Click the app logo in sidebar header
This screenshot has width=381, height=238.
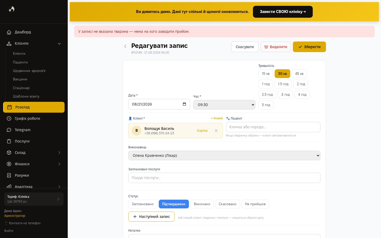coord(11,9)
